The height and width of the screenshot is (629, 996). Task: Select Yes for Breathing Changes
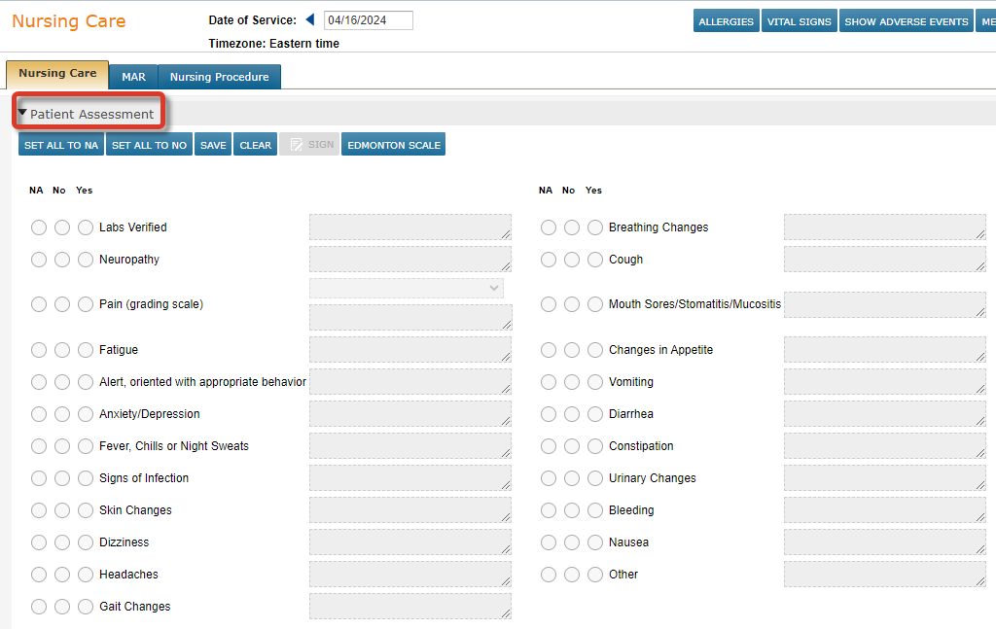click(x=595, y=227)
